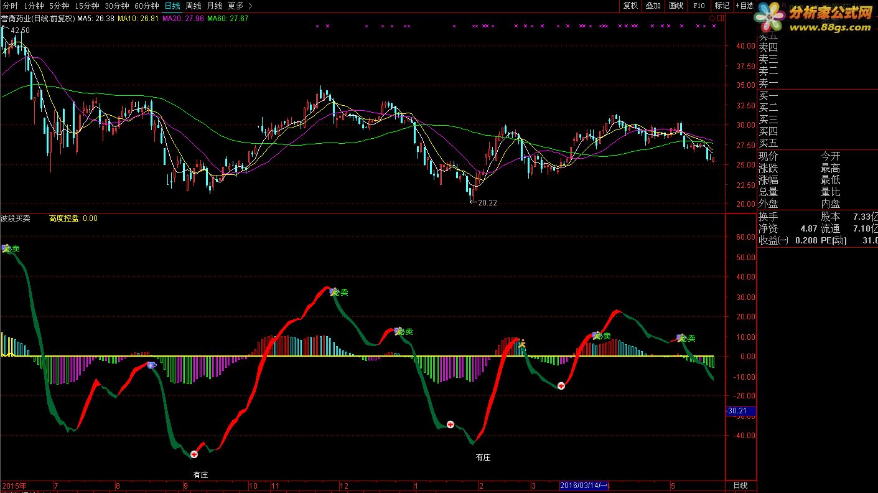Click the MA20: 27.96 indicator label
This screenshot has width=878, height=493.
(183, 19)
